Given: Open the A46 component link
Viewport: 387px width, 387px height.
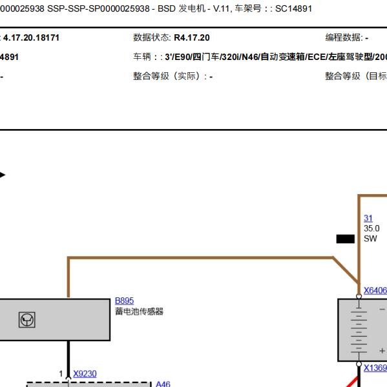Looking at the screenshot, I should pos(163,384).
